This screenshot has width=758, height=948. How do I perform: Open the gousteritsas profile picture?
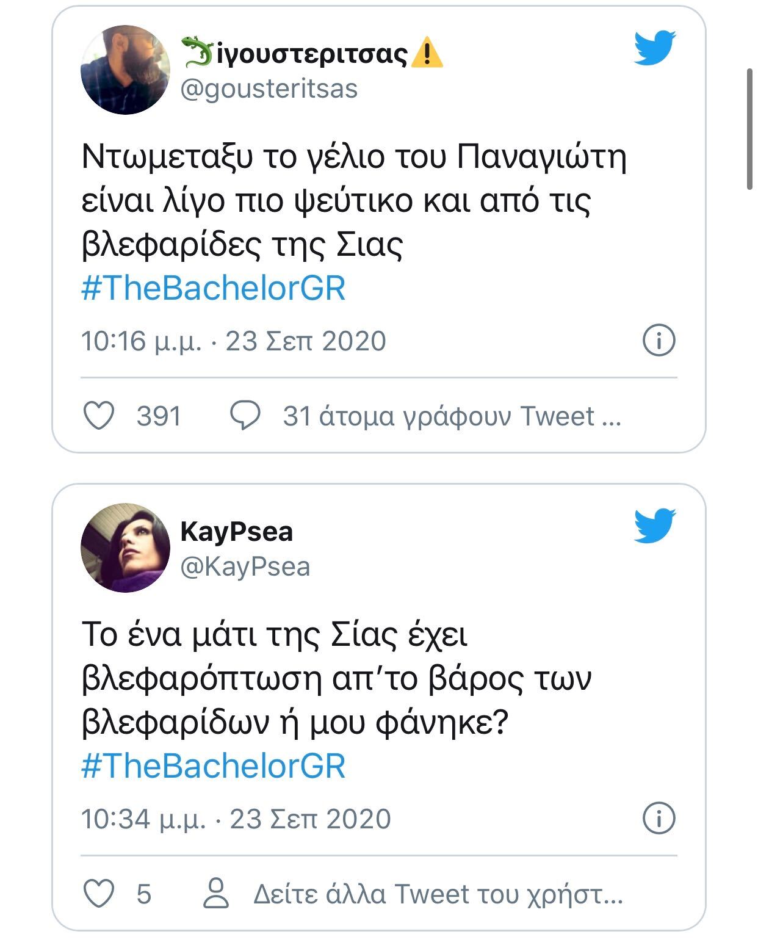click(125, 70)
